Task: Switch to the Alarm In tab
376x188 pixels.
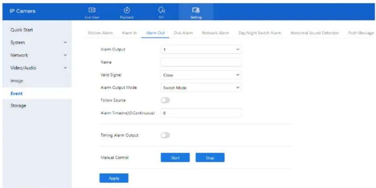Action: [x=129, y=33]
